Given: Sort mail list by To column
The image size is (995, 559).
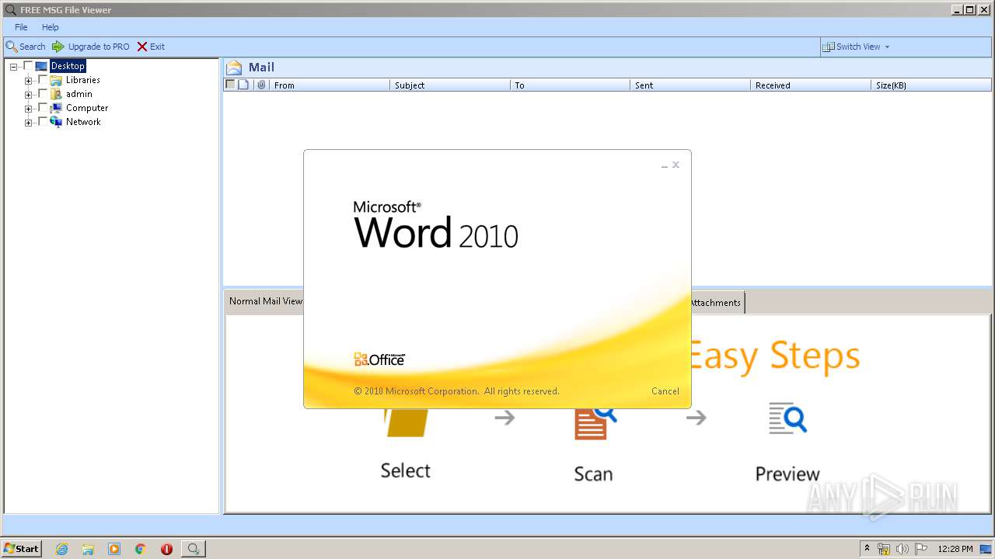Looking at the screenshot, I should point(570,85).
